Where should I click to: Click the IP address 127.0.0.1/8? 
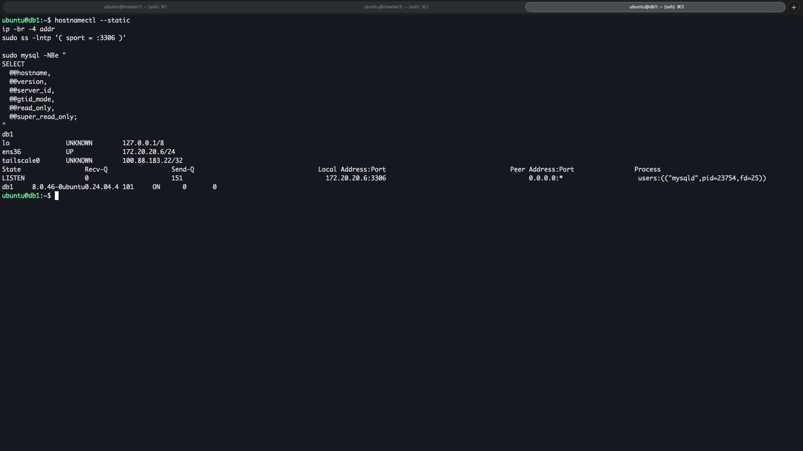point(143,143)
